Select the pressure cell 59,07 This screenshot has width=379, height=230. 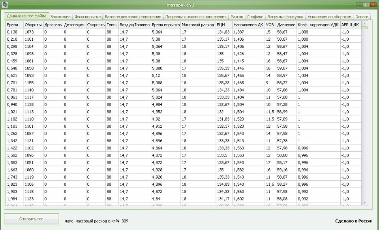(x=287, y=68)
